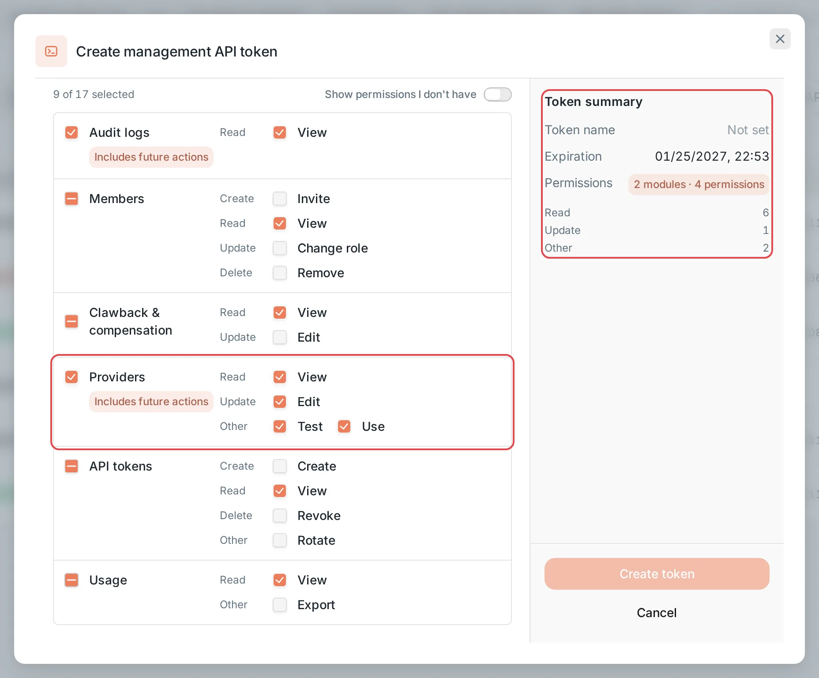Uncheck View permission for API tokens
This screenshot has height=678, width=819.
click(x=280, y=491)
